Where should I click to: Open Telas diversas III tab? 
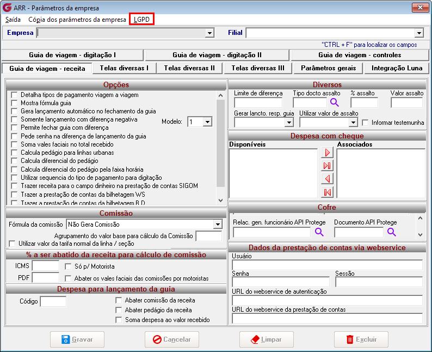pyautogui.click(x=258, y=68)
